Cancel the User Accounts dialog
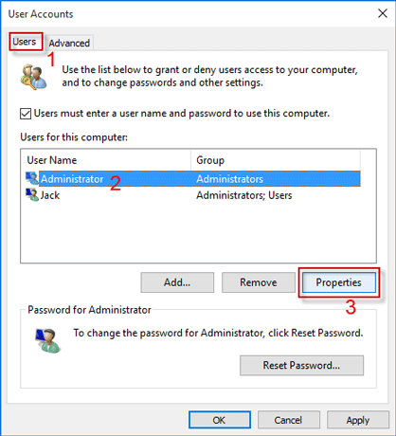Screen dimensions: 396x436 [x=289, y=420]
